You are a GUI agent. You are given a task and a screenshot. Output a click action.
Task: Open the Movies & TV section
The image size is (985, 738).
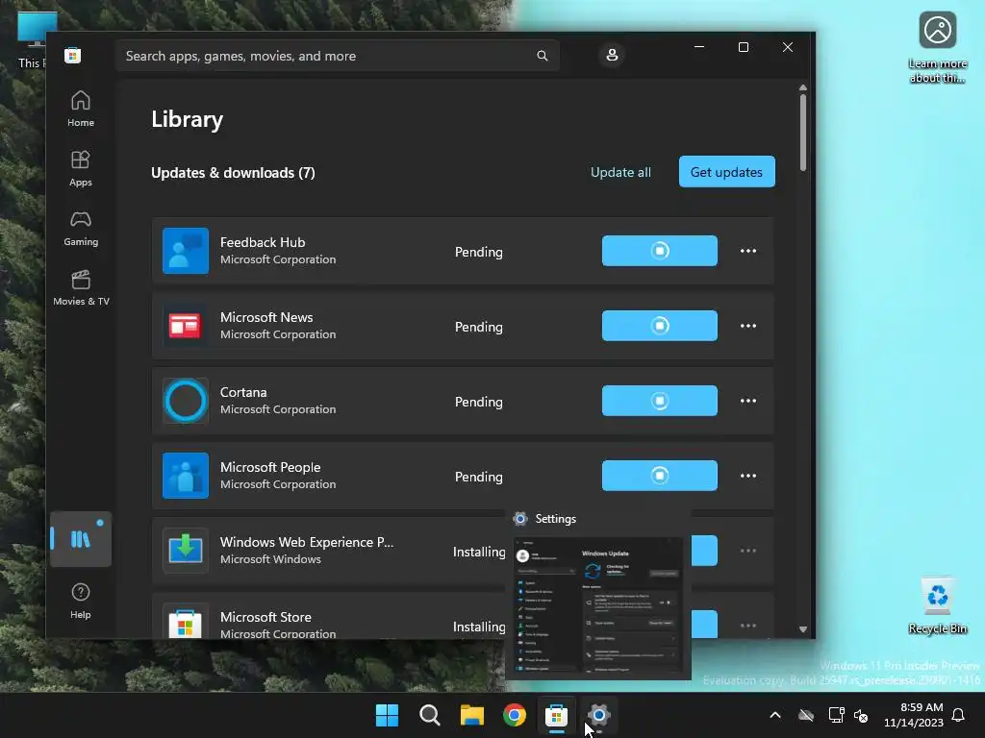pos(81,288)
